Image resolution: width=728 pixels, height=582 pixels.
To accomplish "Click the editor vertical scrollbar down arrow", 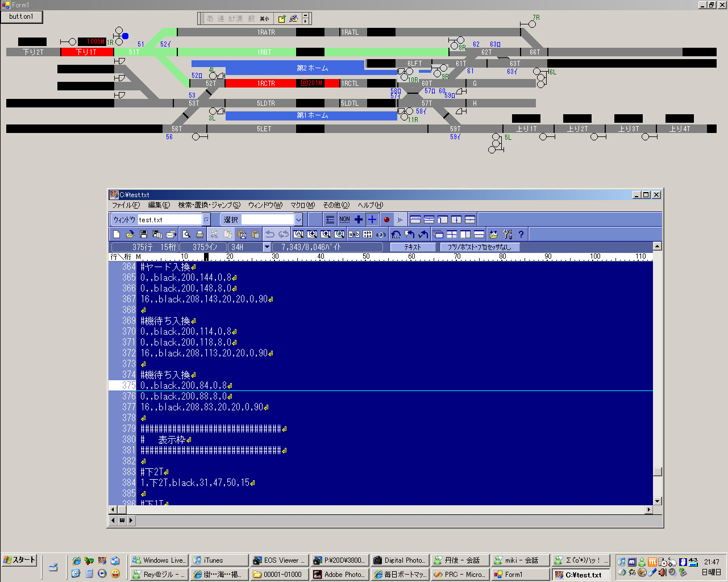I will (x=658, y=501).
